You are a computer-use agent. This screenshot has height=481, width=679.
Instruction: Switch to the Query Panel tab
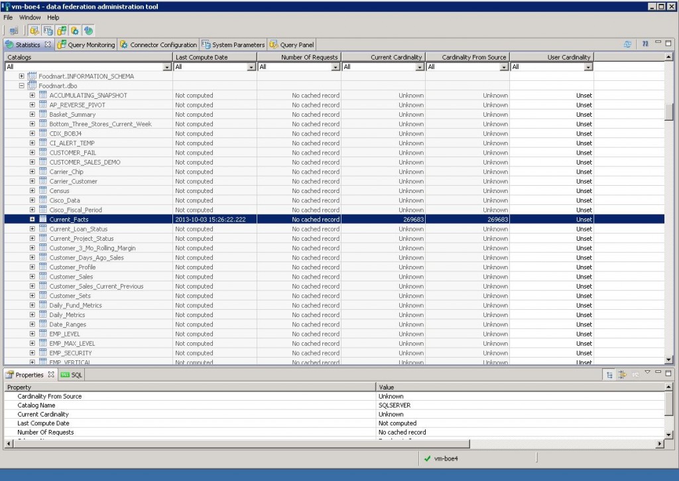[292, 44]
